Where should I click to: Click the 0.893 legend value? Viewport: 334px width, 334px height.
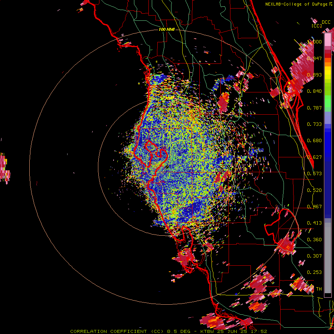click(x=314, y=75)
